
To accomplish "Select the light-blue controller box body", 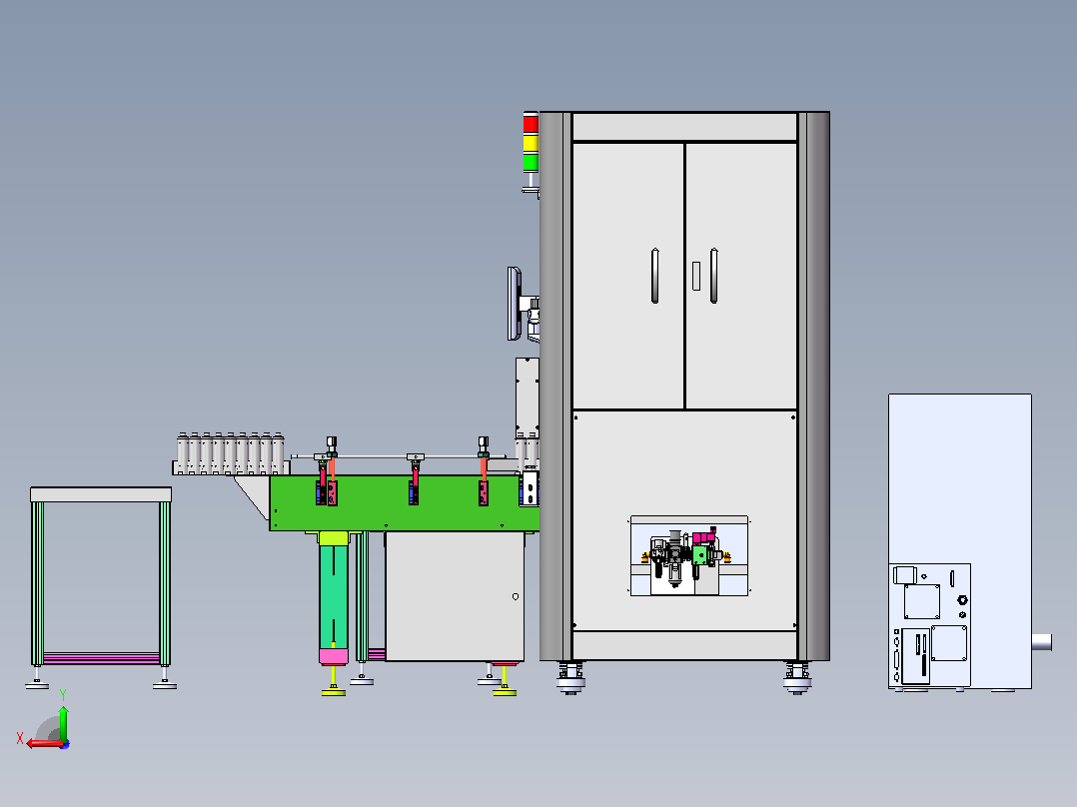I will pyautogui.click(x=959, y=541).
